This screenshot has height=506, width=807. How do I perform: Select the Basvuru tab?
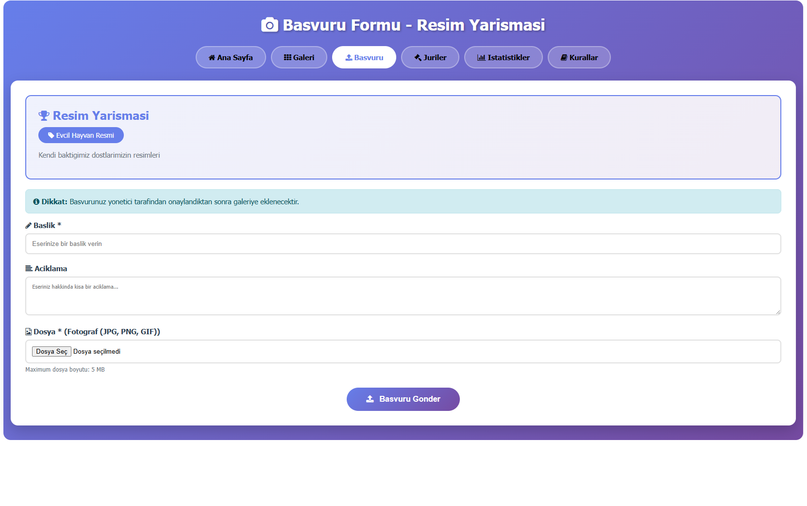click(x=364, y=57)
